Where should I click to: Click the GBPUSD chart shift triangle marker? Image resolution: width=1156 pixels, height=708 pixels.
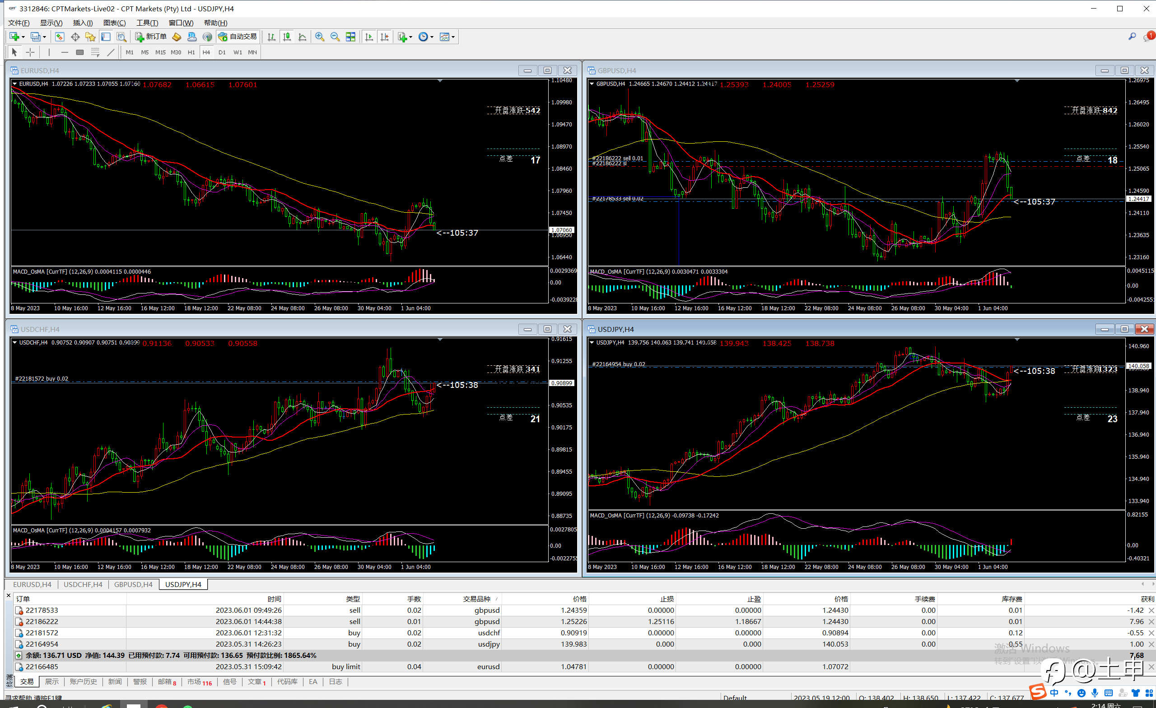point(1017,81)
